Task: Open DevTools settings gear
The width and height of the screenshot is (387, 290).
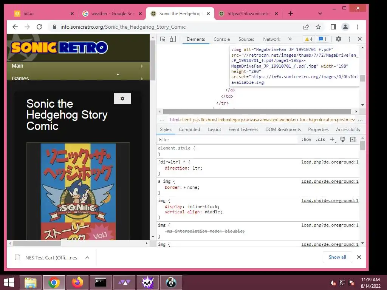Action: (x=338, y=39)
